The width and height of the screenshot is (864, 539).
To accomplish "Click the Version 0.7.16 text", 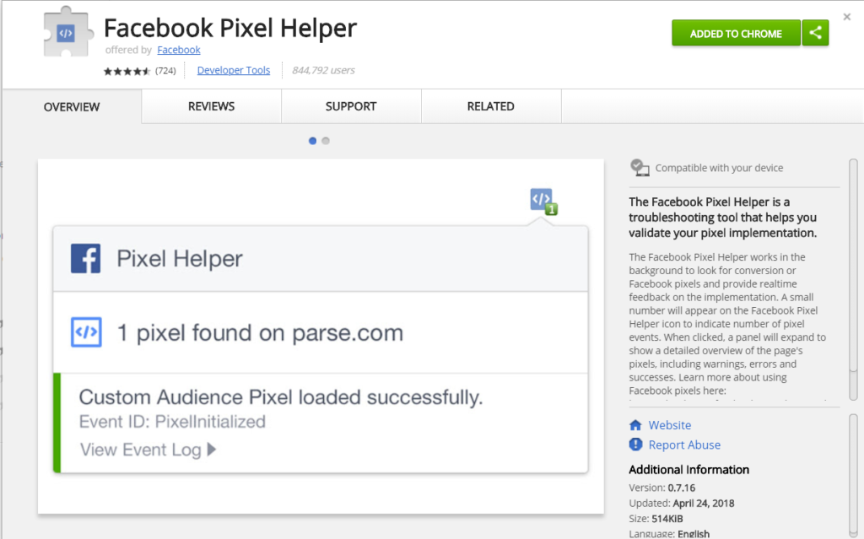I will [x=661, y=488].
